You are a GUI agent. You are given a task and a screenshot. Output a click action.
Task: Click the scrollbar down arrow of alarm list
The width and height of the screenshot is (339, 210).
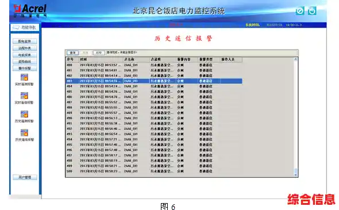click(x=295, y=175)
